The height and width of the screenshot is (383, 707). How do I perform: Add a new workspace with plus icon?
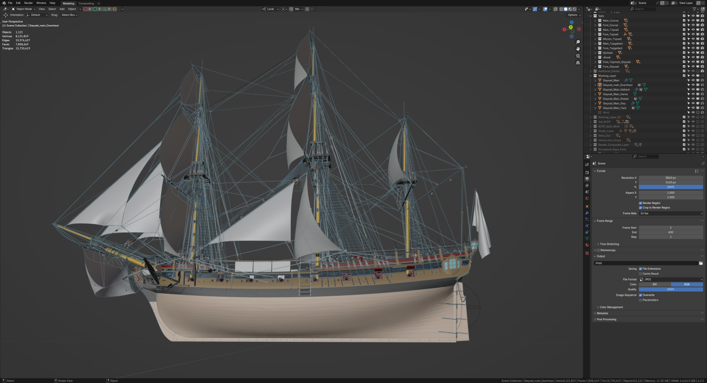[x=98, y=3]
